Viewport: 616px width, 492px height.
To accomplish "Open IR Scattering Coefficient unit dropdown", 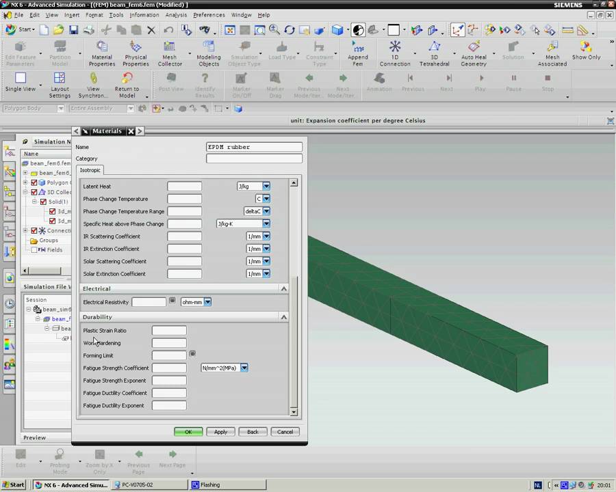I will (x=266, y=236).
